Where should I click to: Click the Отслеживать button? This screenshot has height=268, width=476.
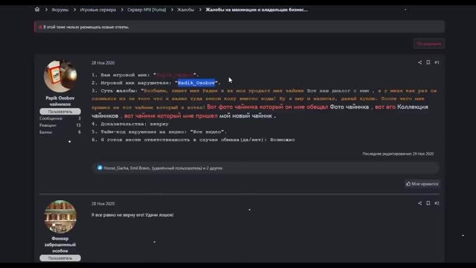[429, 43]
